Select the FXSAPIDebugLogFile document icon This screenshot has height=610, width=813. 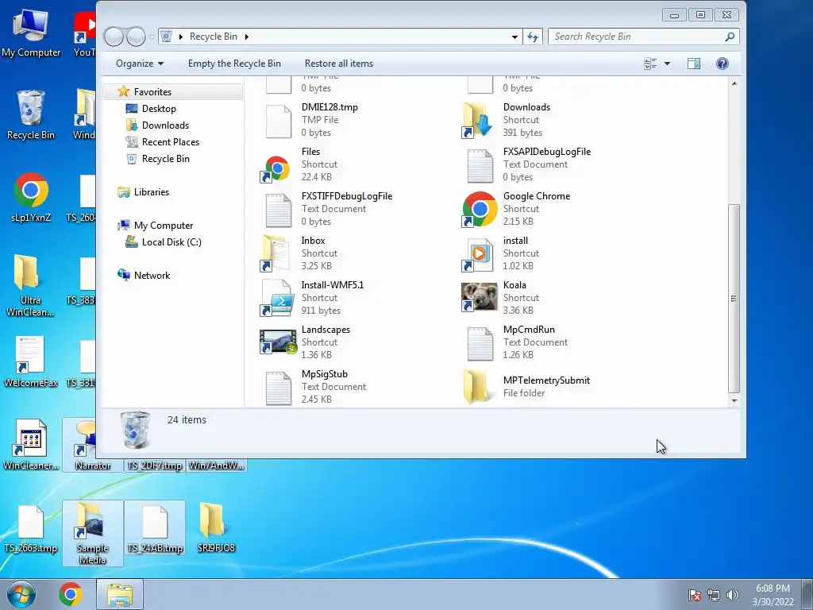(480, 166)
